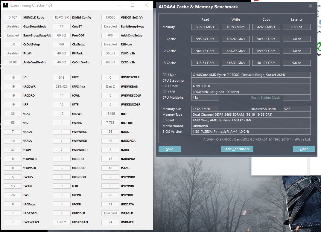This screenshot has width=321, height=232.
Task: Click the Close button in AIDA64
Action: (304, 149)
